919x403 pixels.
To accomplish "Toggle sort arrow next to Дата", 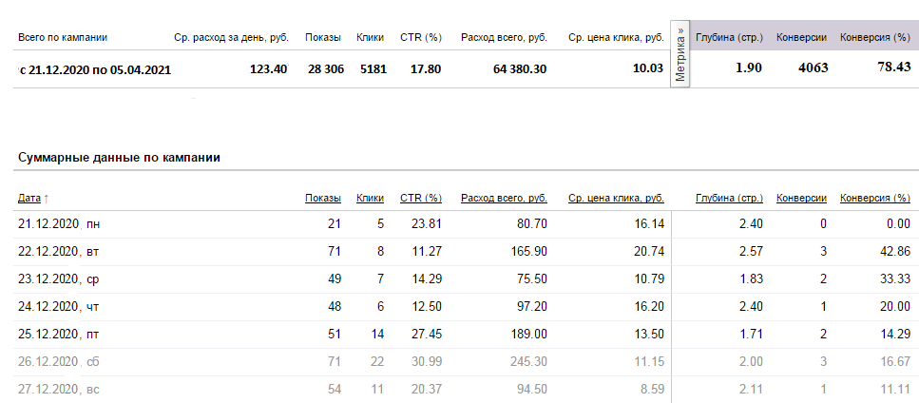I will [x=47, y=199].
